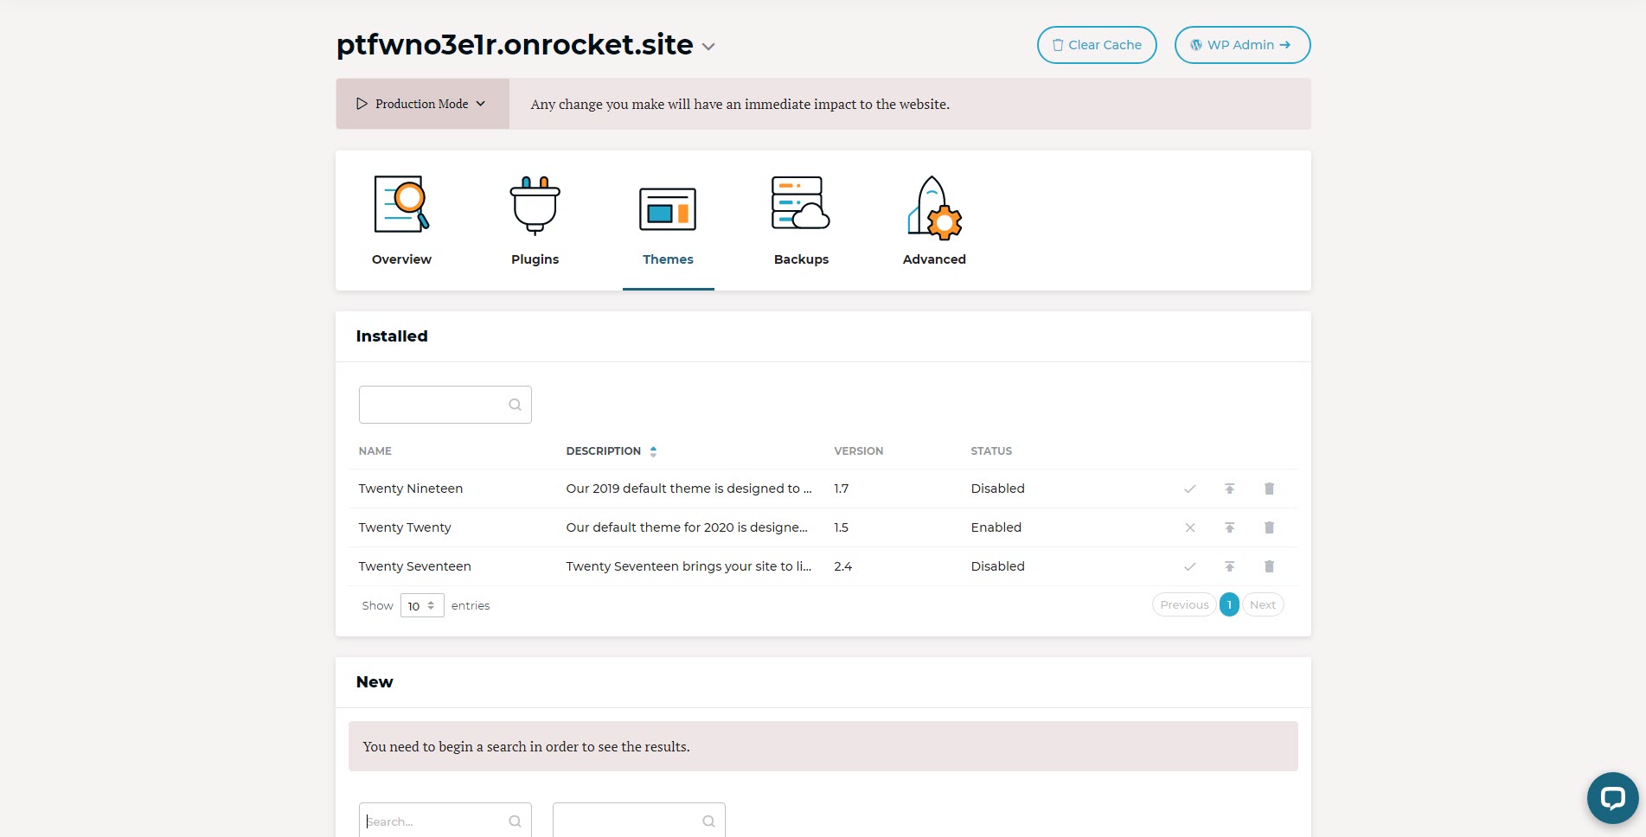Select the Themes tab

pos(668,220)
